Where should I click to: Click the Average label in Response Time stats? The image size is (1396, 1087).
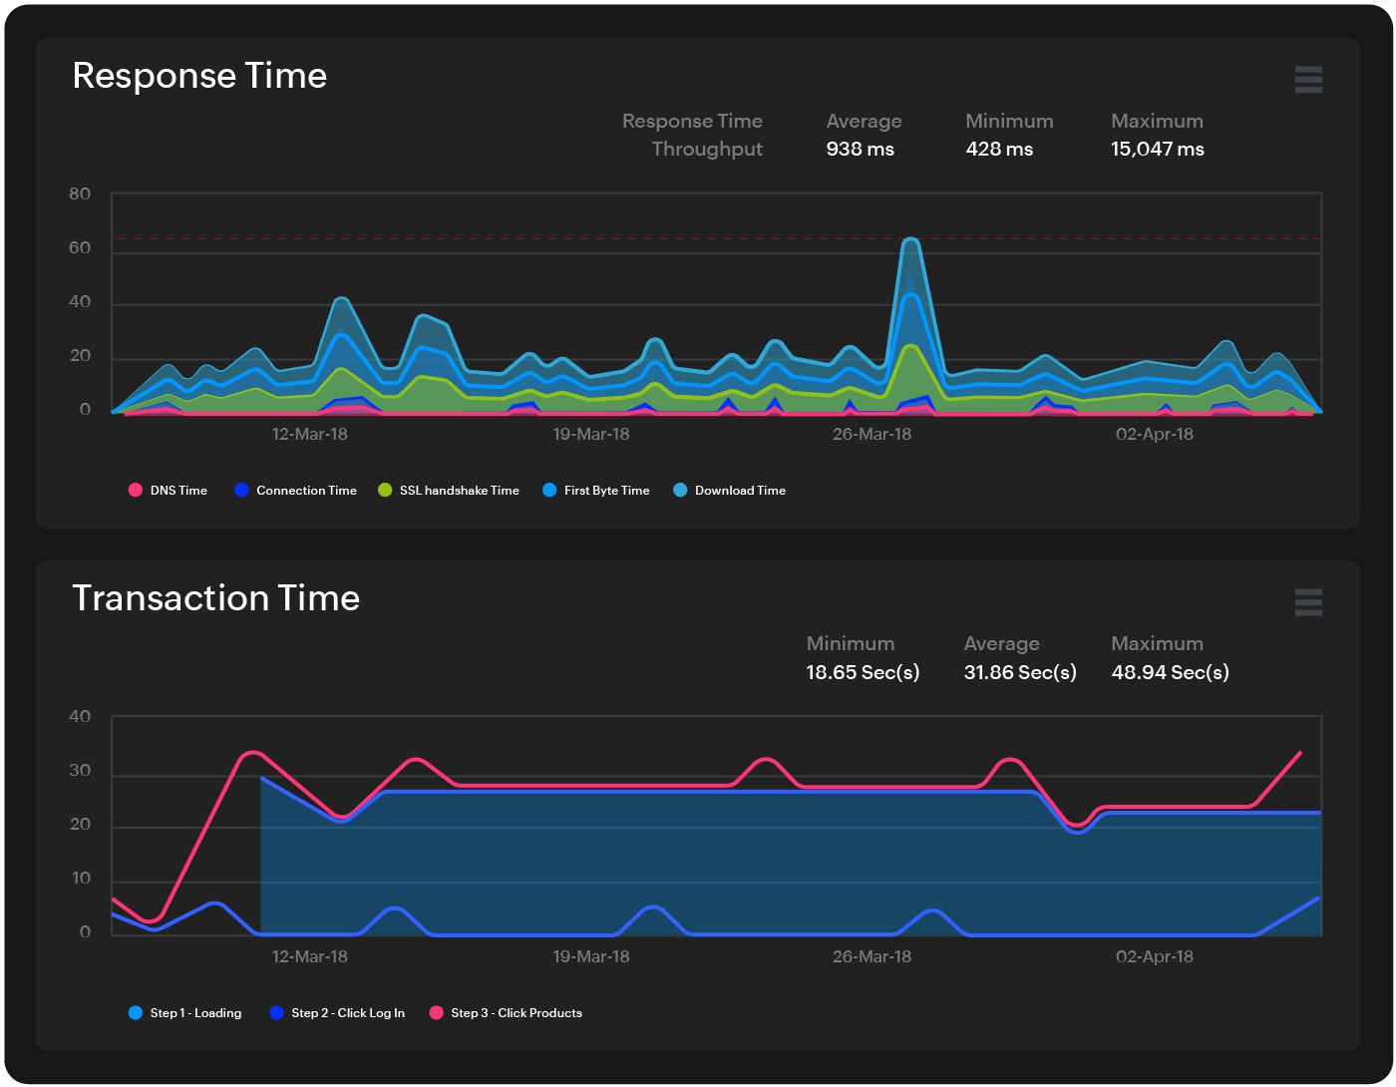coord(864,121)
